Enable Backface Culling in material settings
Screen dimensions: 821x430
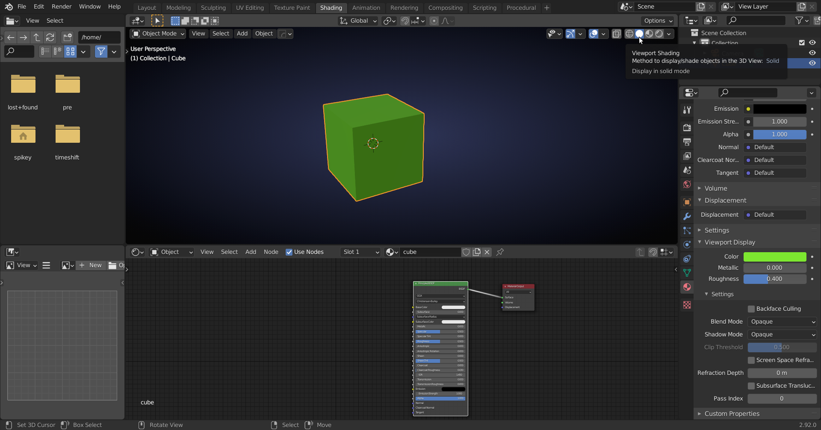click(x=751, y=309)
